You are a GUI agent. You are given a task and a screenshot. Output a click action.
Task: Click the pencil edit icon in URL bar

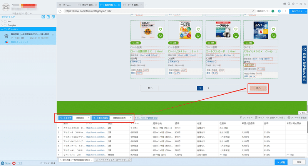click(253, 11)
